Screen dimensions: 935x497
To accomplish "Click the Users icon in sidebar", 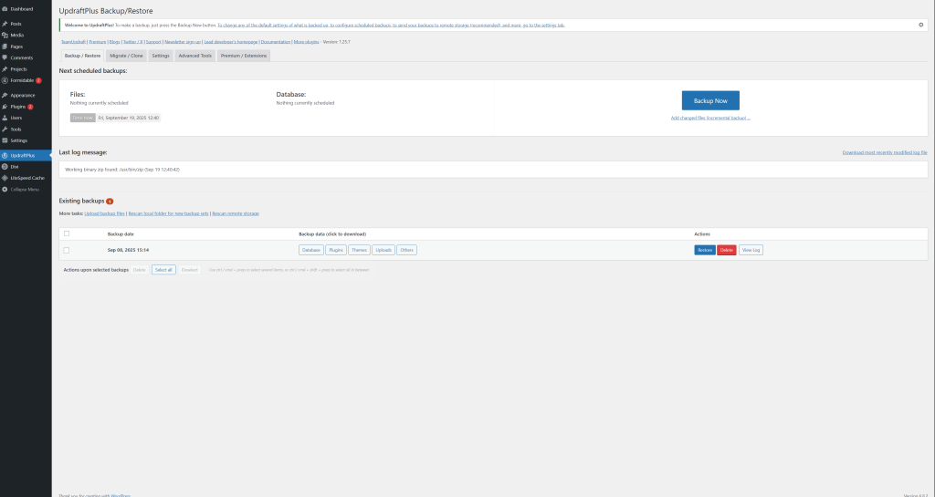I will click(x=5, y=118).
